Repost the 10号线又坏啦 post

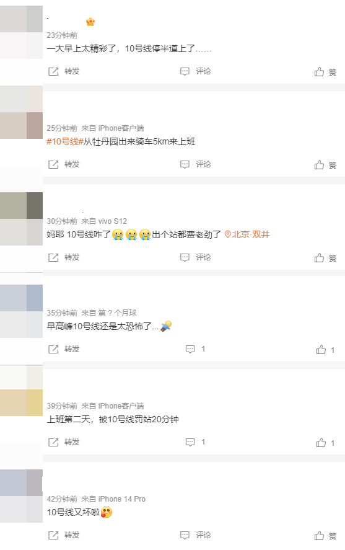pos(64,535)
